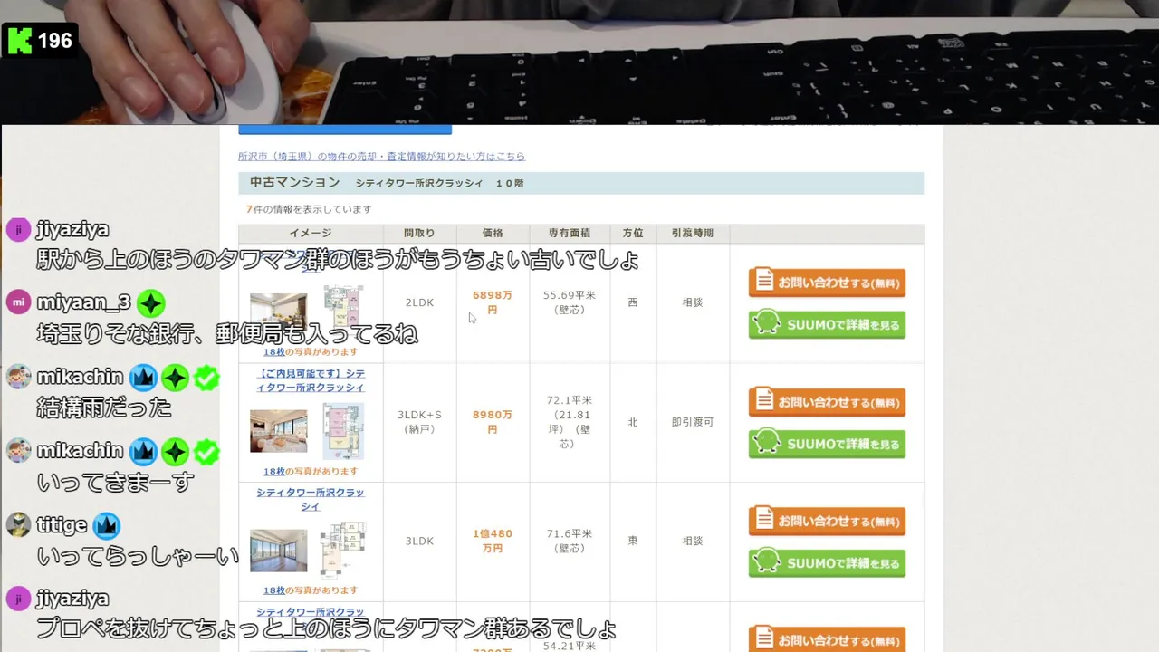Open the third listing's シティタワー所沢クラッシイ title link

click(311, 499)
